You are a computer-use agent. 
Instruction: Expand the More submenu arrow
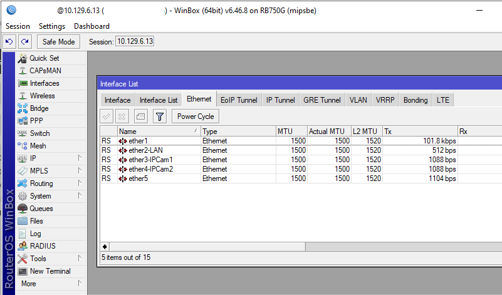80,283
